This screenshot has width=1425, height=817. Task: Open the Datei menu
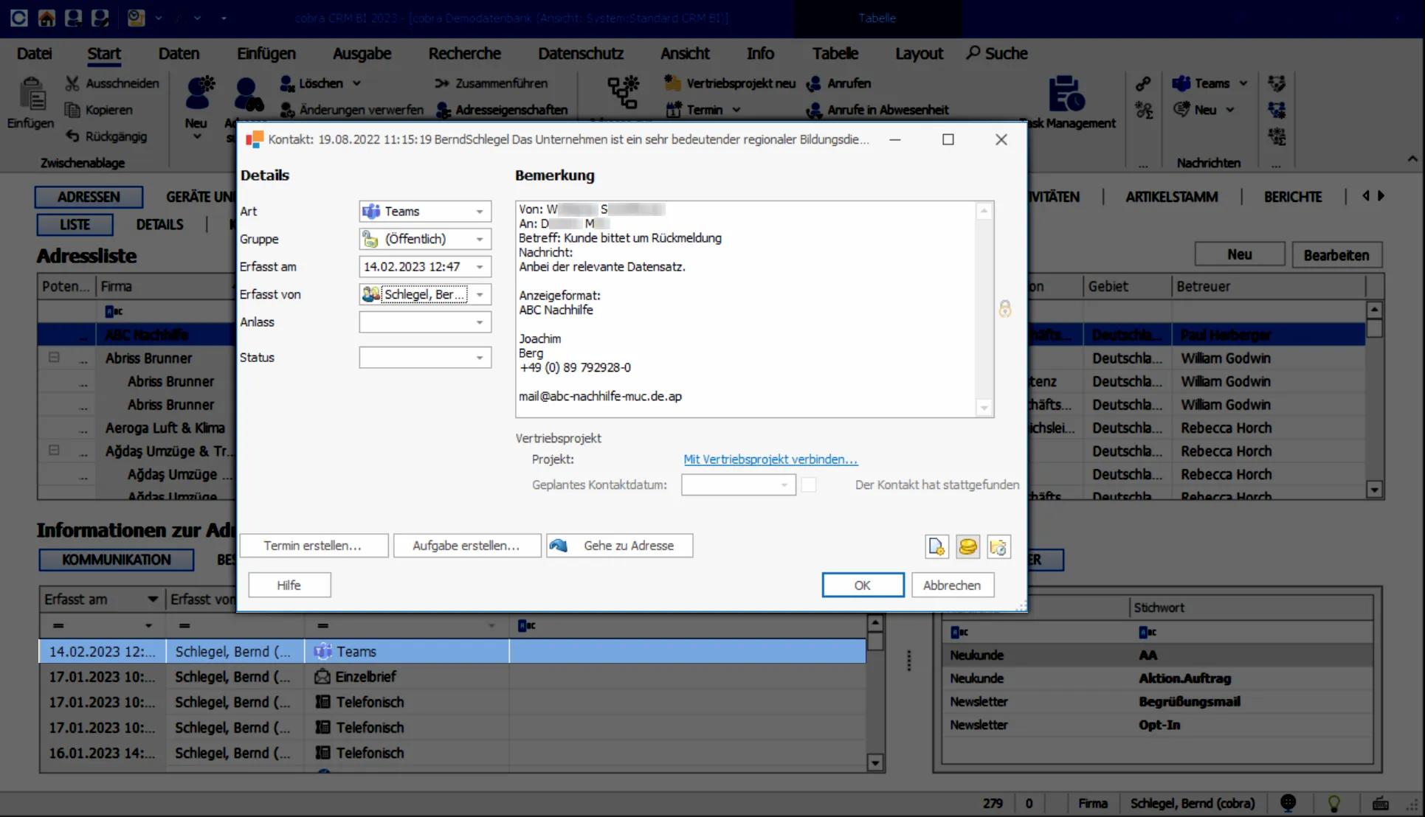coord(35,53)
